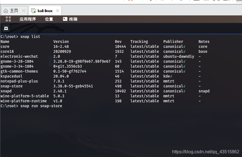
Task: Click the gnome-3-28-1804 entry
Action: click(x=17, y=61)
